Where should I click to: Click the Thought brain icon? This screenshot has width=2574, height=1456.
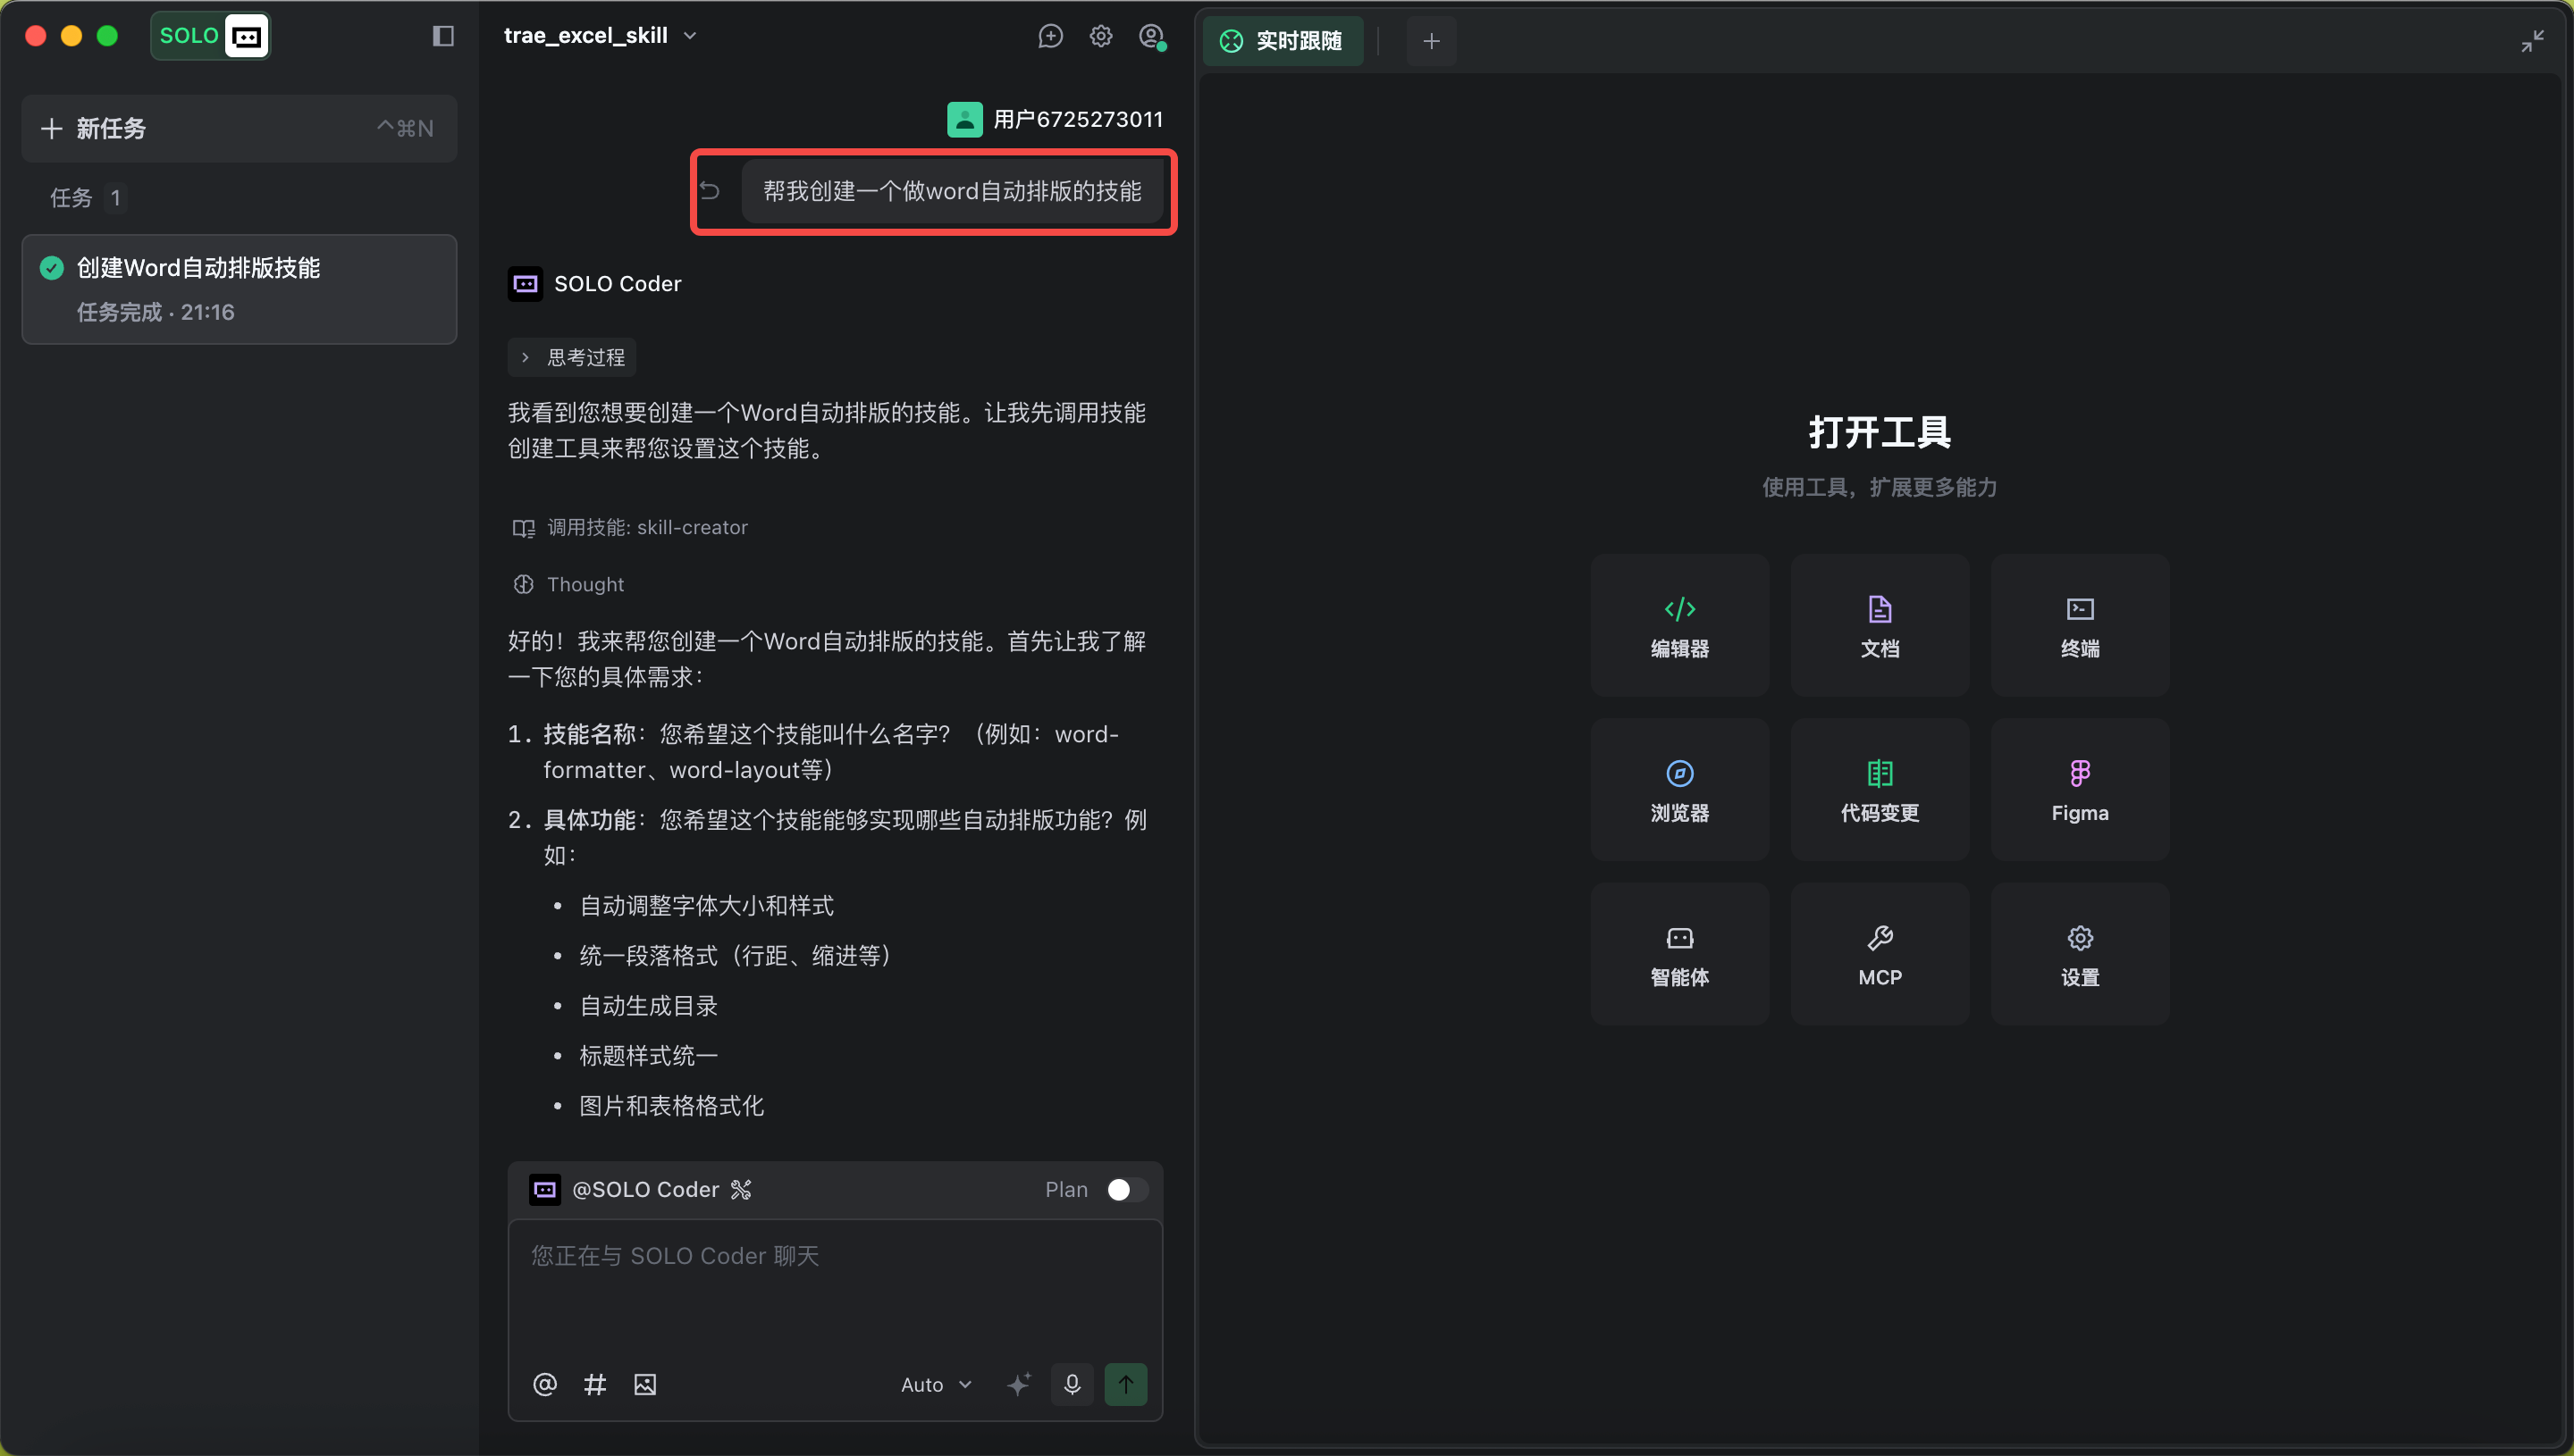pyautogui.click(x=523, y=584)
